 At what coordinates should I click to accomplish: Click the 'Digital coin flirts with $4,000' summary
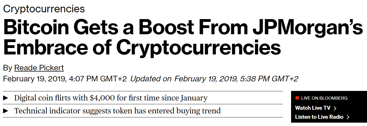(x=111, y=98)
